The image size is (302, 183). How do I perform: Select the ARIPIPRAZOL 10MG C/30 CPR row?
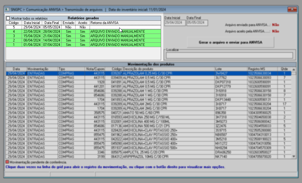[x=149, y=157]
